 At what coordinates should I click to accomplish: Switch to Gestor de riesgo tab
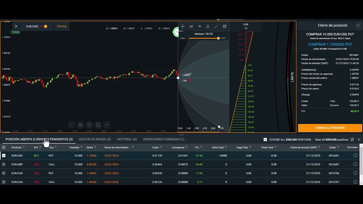pyautogui.click(x=95, y=139)
